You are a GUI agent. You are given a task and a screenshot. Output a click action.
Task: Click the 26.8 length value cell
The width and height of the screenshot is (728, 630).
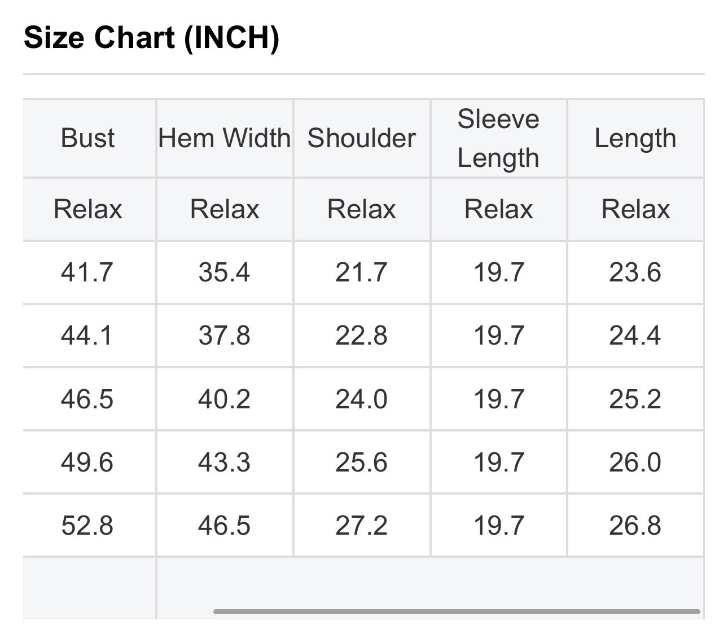click(x=635, y=526)
